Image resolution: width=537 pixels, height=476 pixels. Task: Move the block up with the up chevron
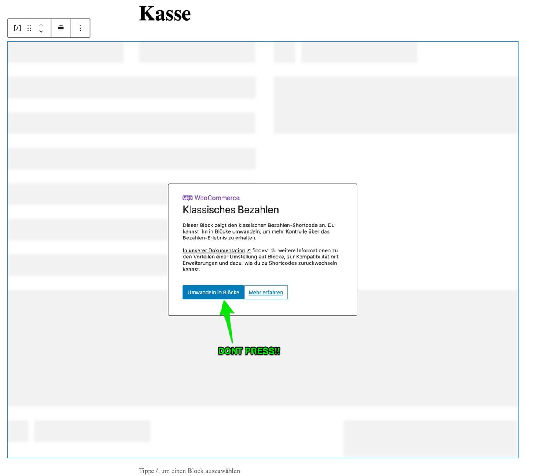tap(41, 25)
